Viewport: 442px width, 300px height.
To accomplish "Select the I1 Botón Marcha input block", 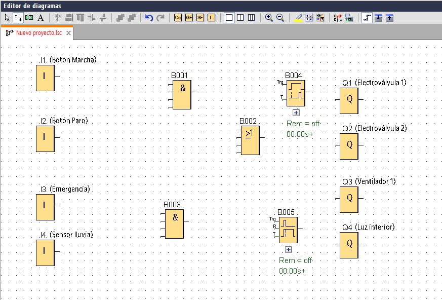I will click(45, 78).
